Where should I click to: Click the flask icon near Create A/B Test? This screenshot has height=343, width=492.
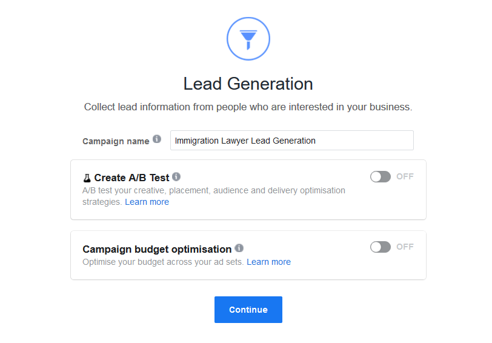87,178
